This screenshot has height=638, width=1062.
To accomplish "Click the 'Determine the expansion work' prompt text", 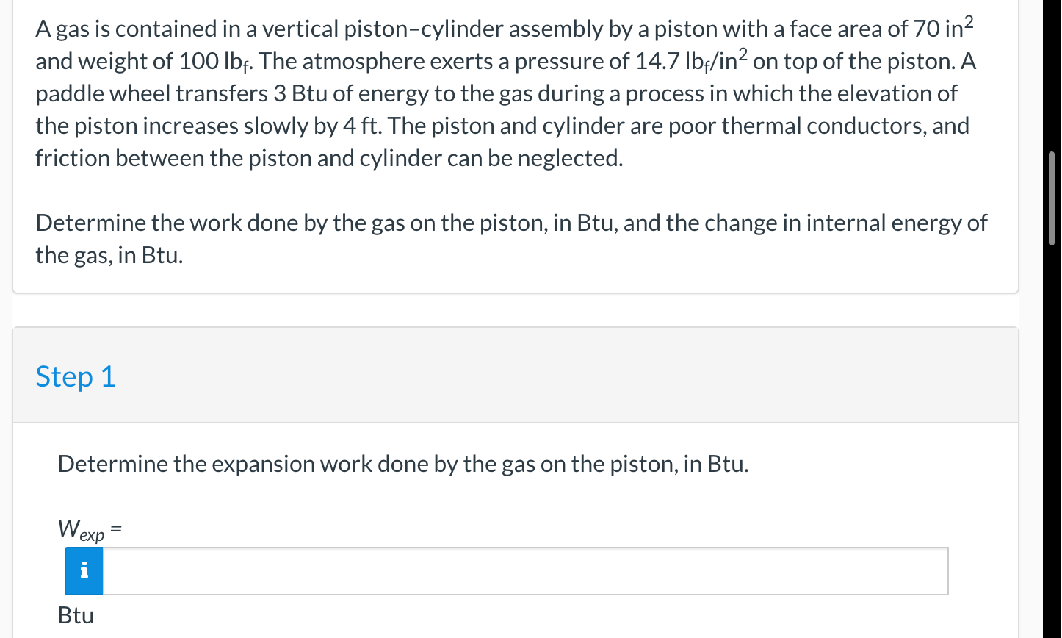I will [403, 464].
